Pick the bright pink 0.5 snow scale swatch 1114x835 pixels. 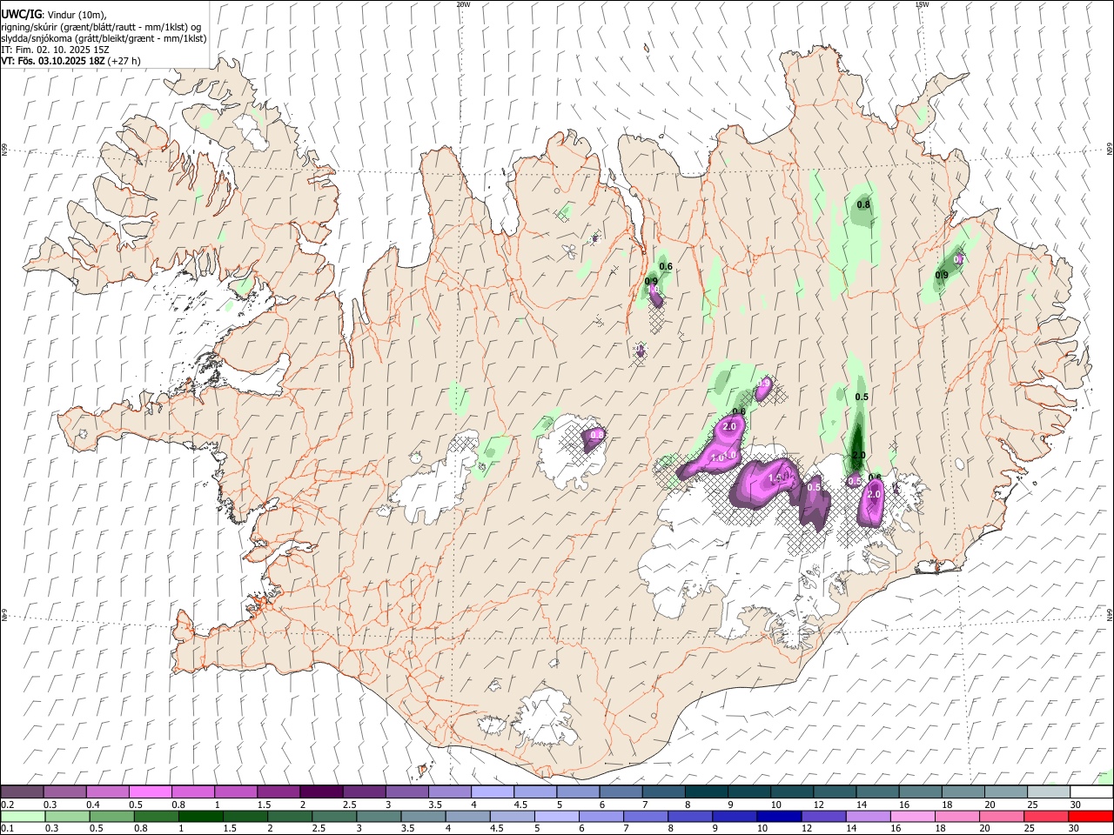(151, 792)
